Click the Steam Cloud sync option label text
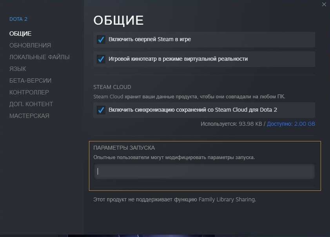330x237 pixels. pos(193,110)
